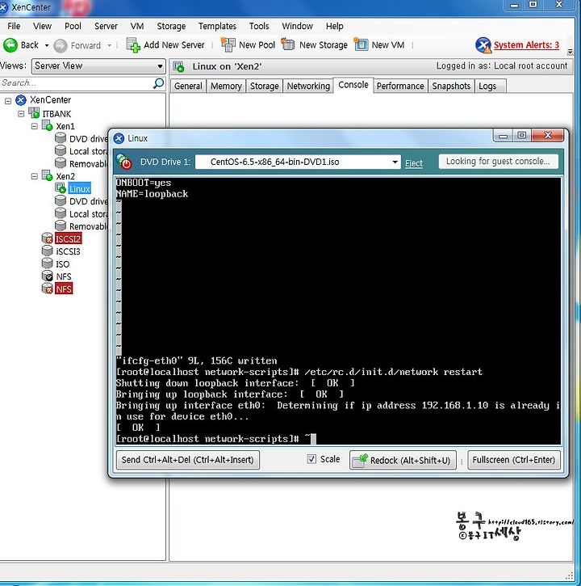Click the XenCenter root node icon
Viewport: 581px width, 586px height.
pyautogui.click(x=21, y=100)
